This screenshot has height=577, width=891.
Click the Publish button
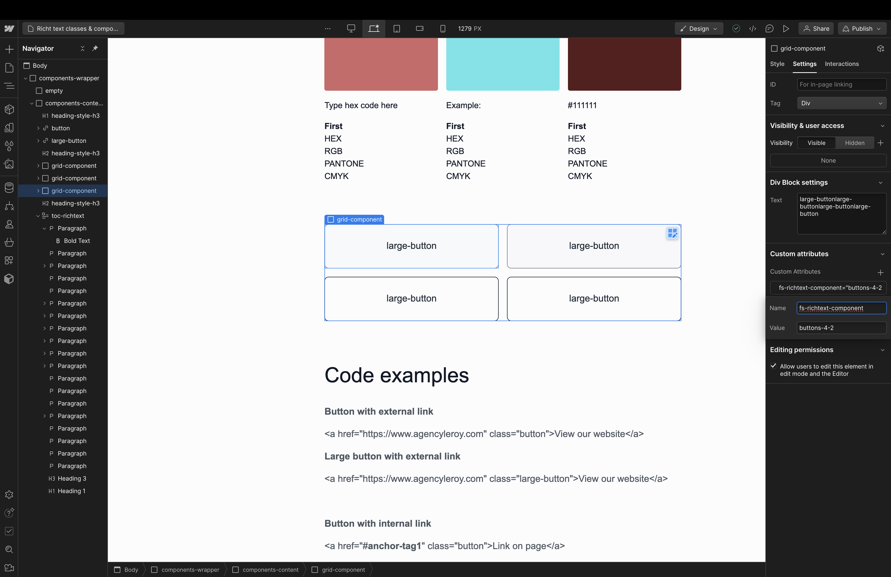[x=862, y=28]
